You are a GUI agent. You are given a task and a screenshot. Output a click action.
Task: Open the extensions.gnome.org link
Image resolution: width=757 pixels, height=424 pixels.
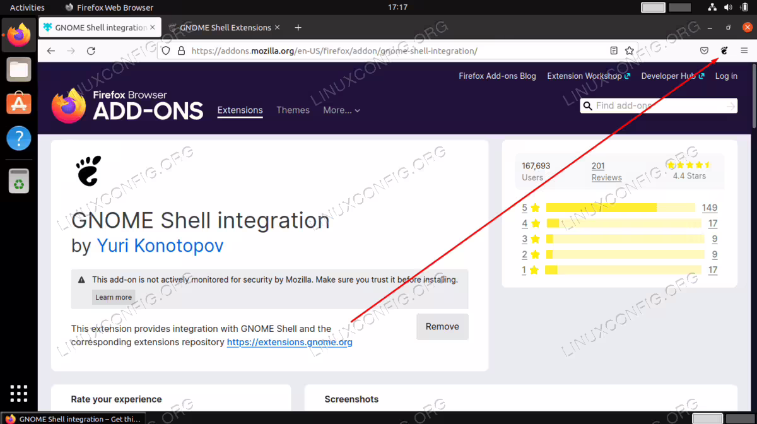tap(290, 342)
